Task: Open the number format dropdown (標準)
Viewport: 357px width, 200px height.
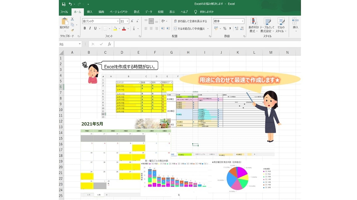Action: 243,21
